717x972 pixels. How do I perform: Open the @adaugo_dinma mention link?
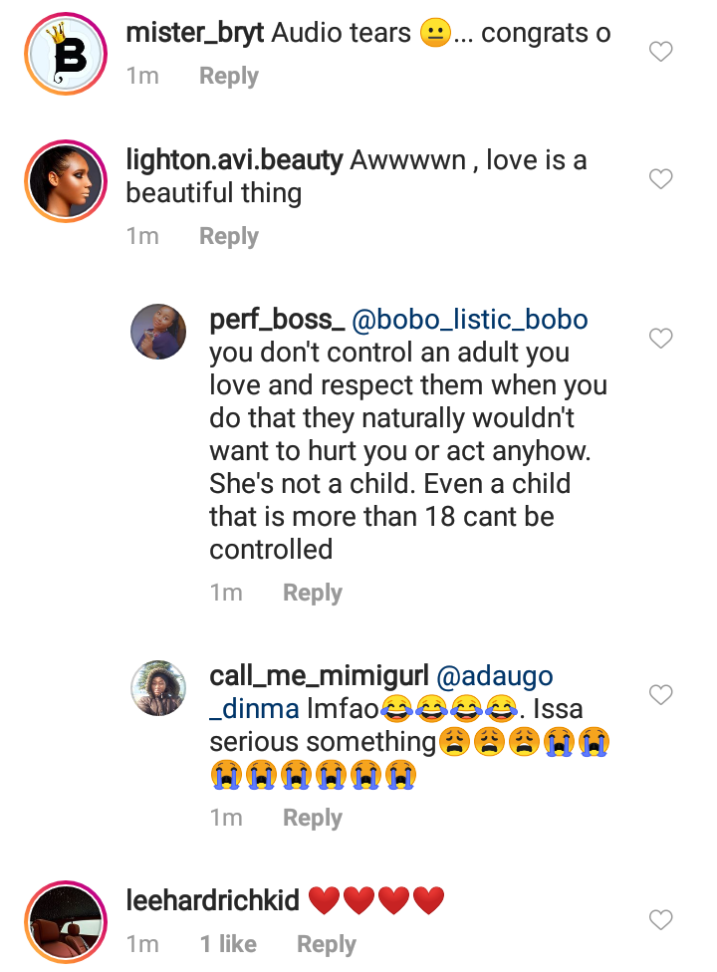(495, 677)
